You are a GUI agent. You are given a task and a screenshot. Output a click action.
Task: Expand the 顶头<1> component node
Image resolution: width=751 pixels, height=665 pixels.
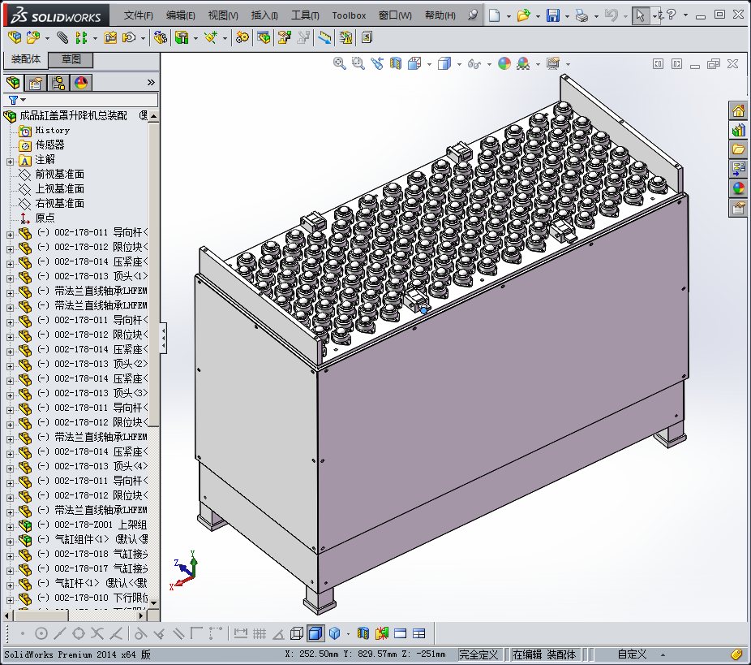(10, 279)
